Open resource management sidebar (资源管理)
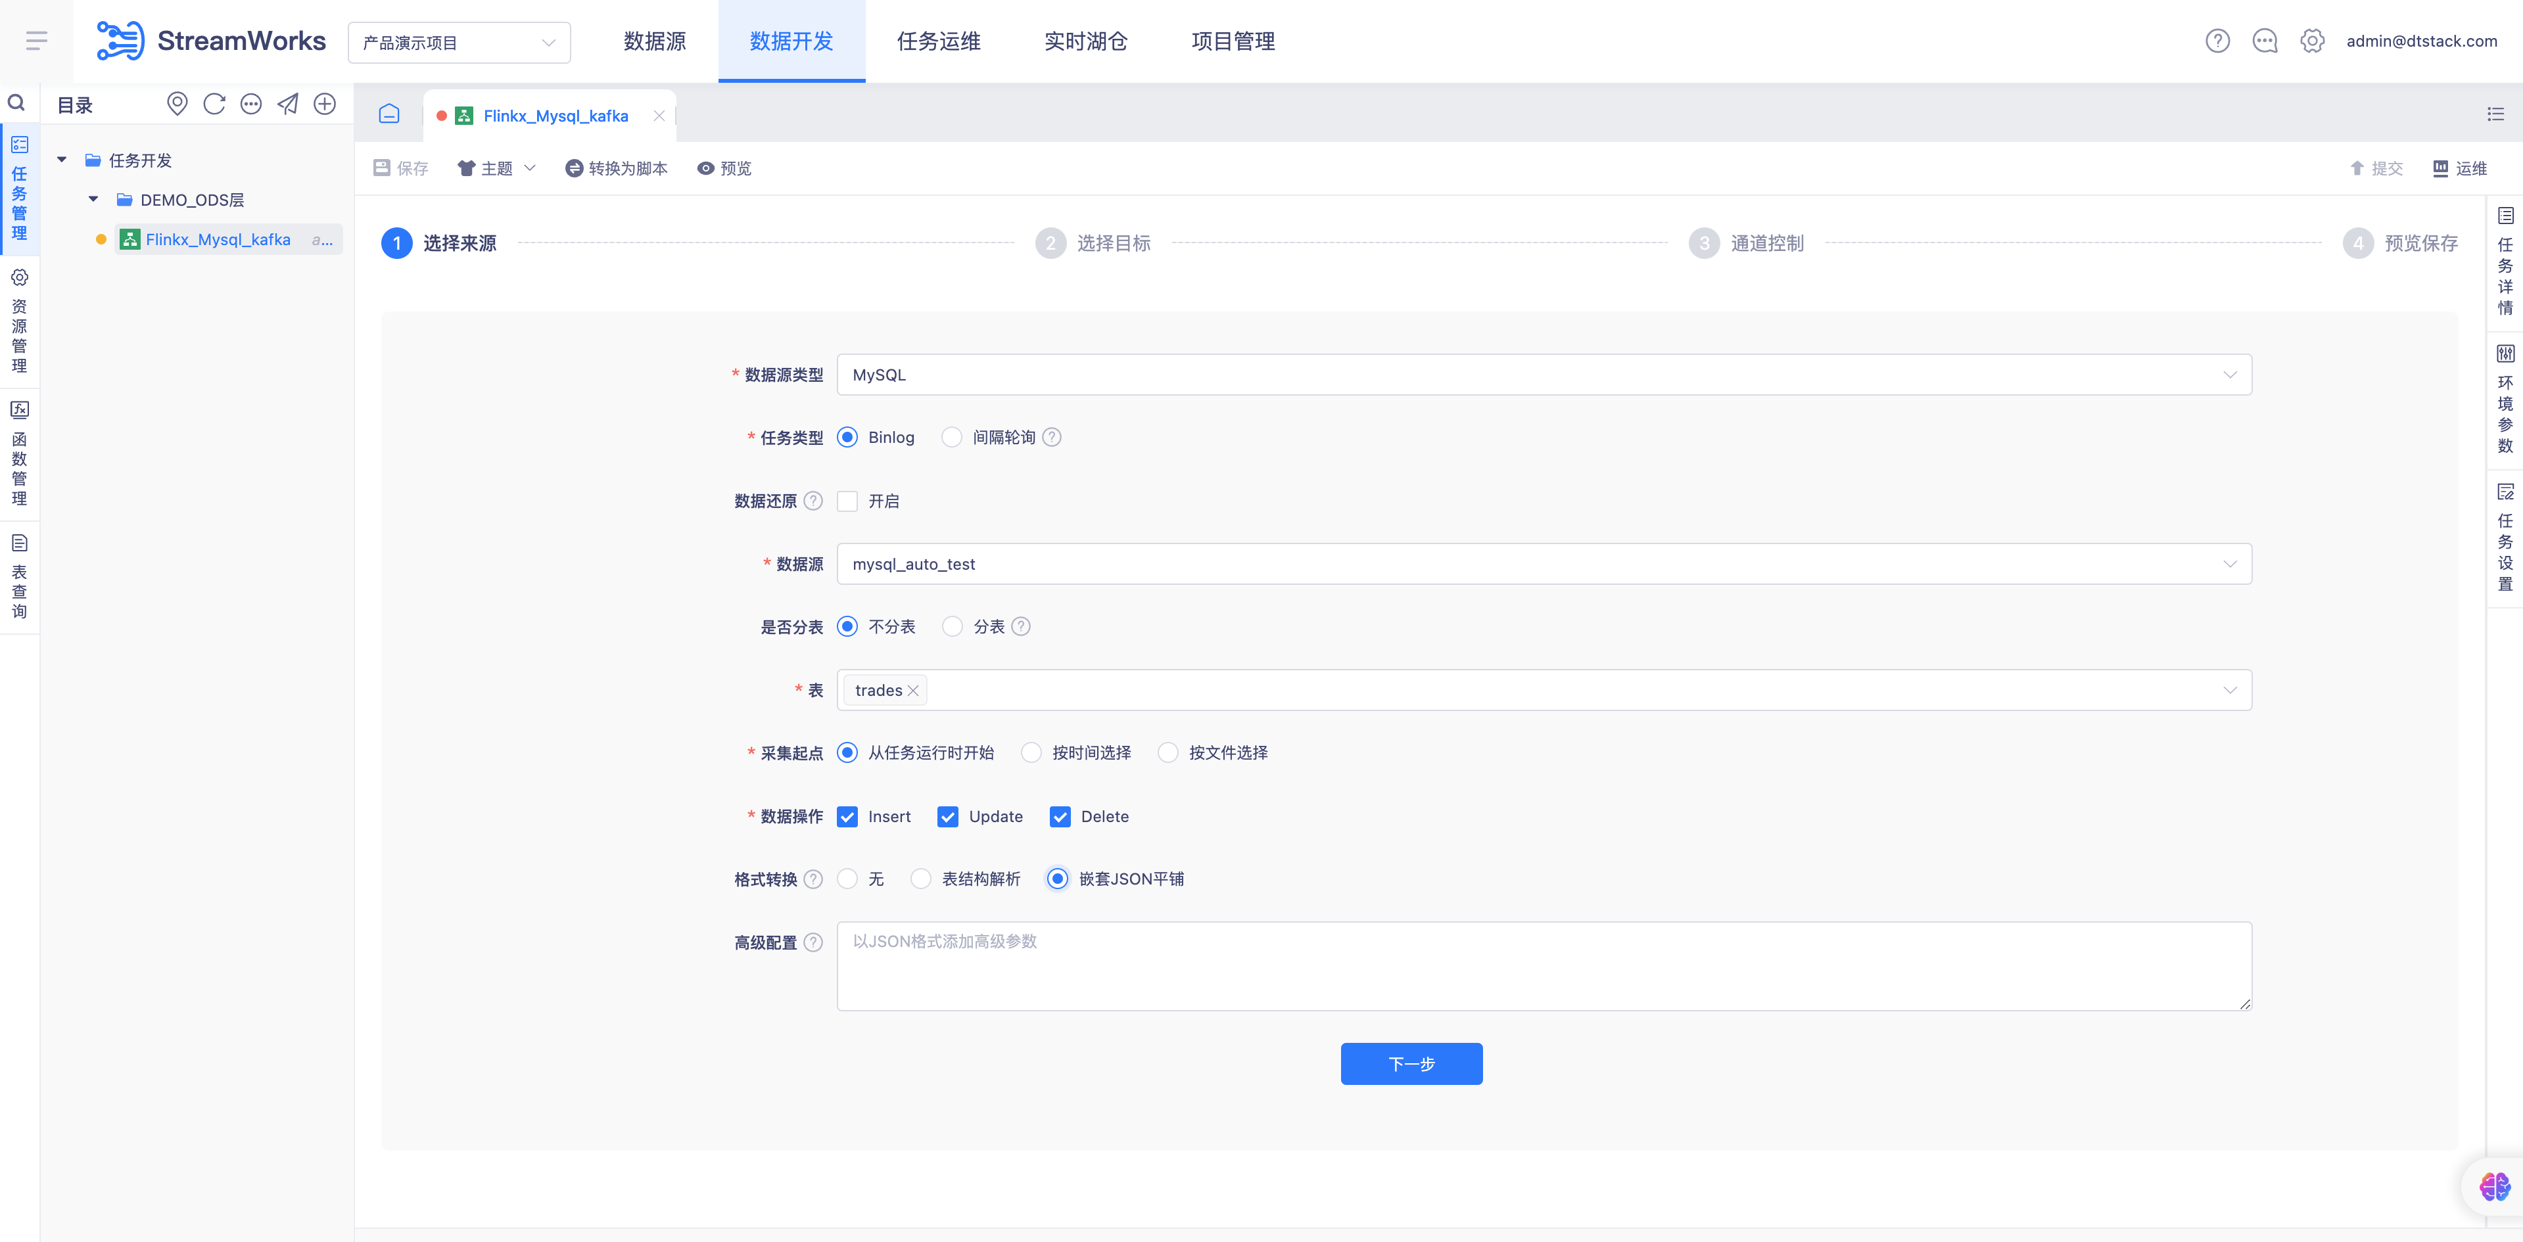Image resolution: width=2523 pixels, height=1242 pixels. (18, 321)
